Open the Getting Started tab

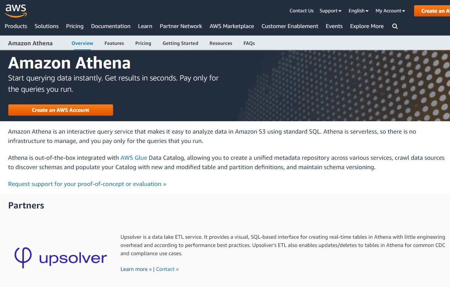(x=180, y=43)
